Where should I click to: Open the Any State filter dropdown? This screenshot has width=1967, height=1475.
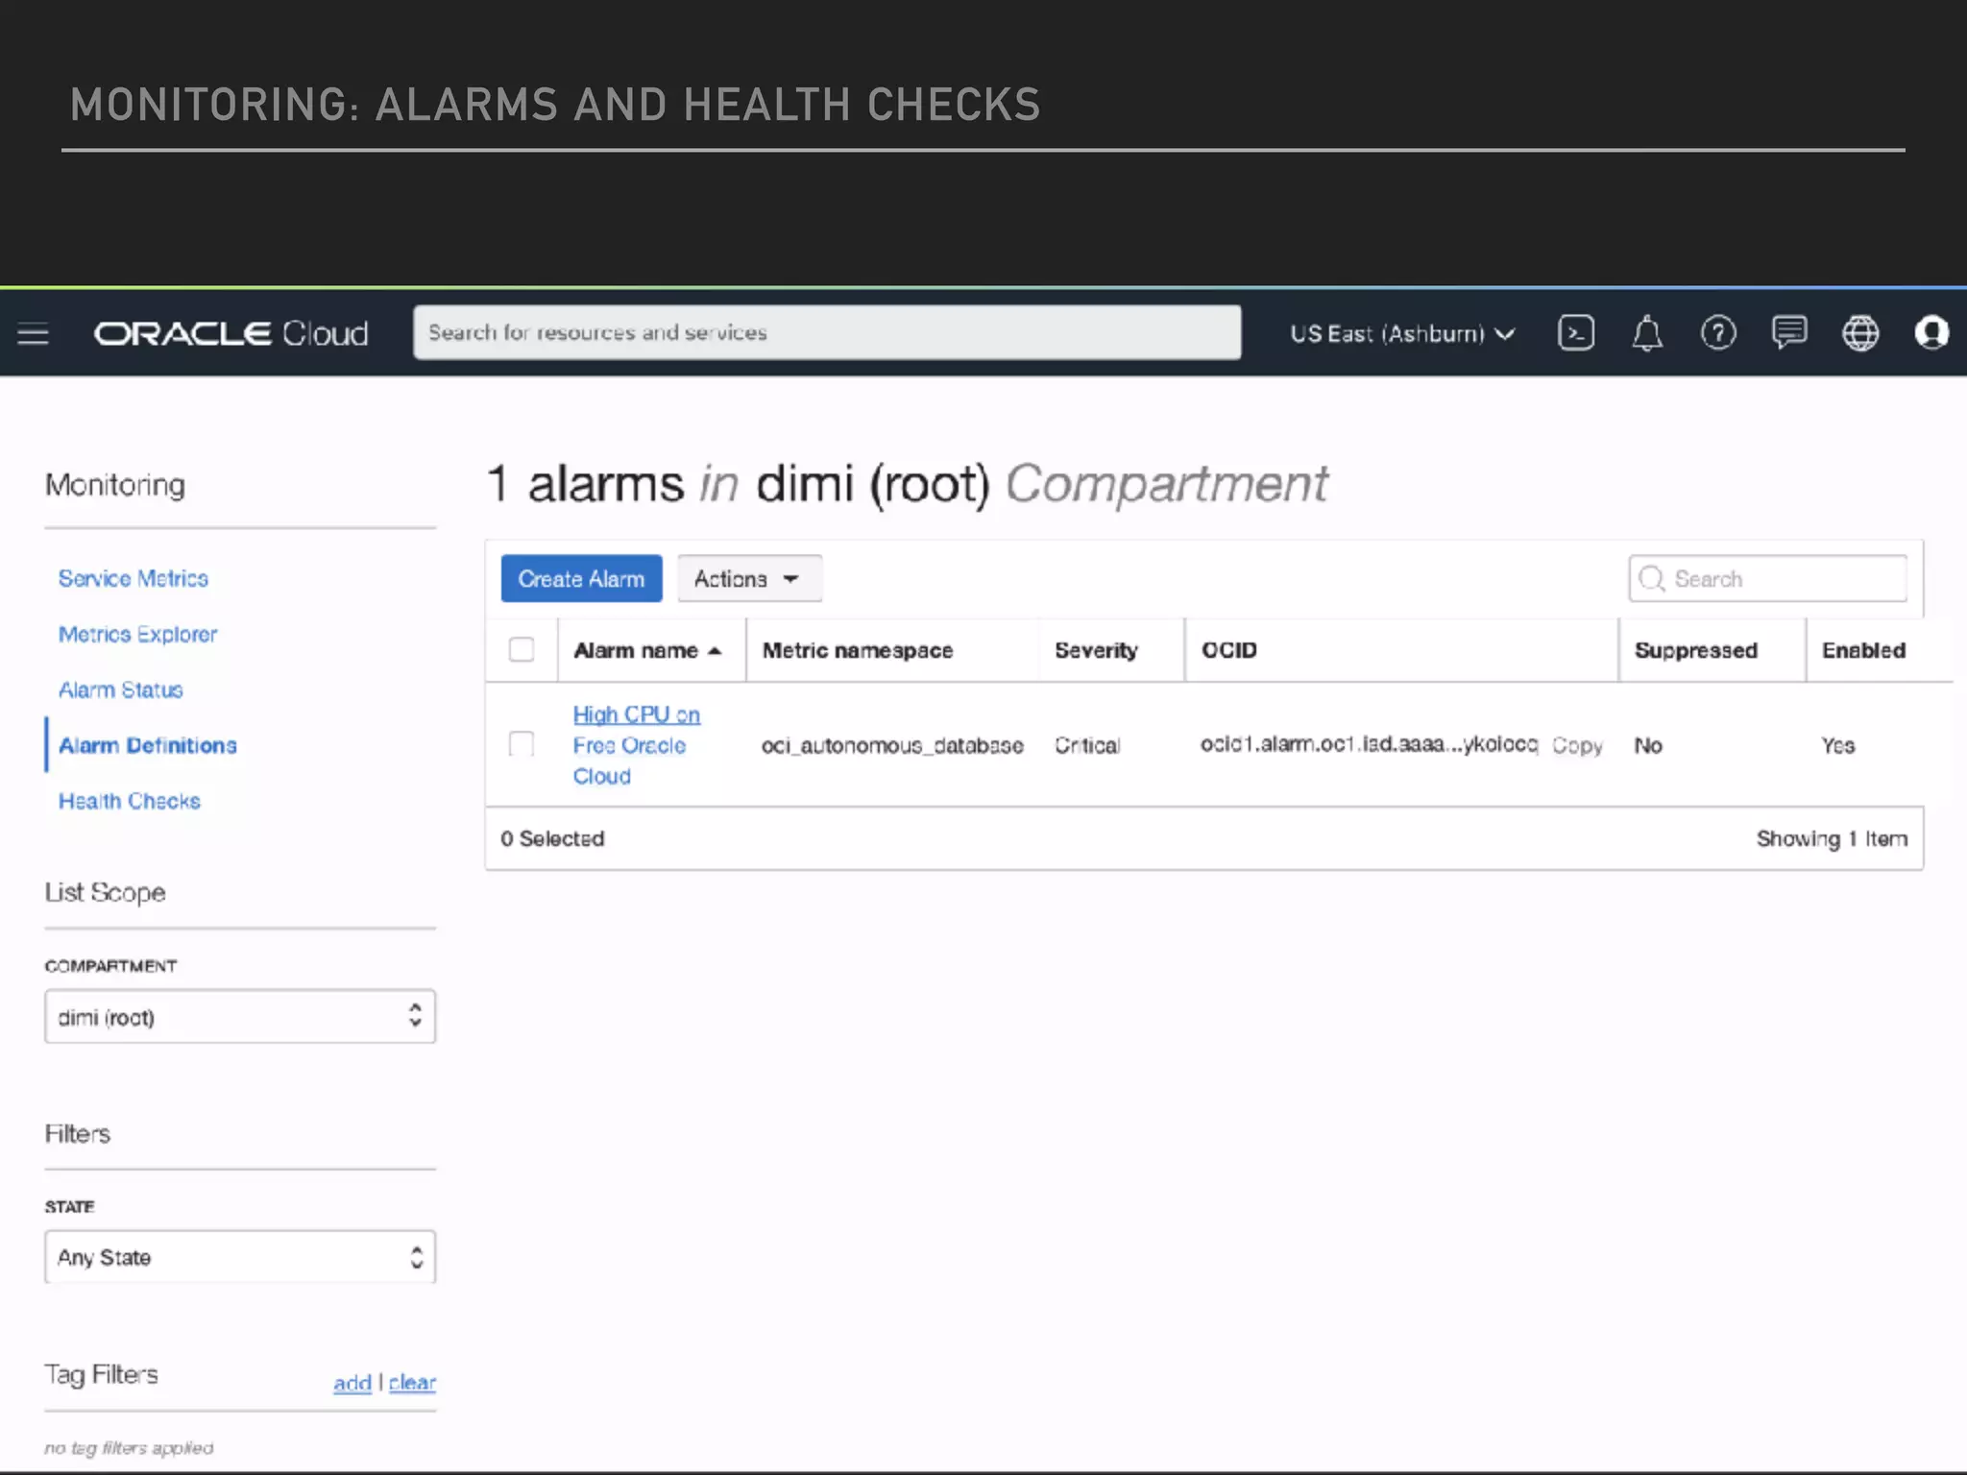[240, 1257]
